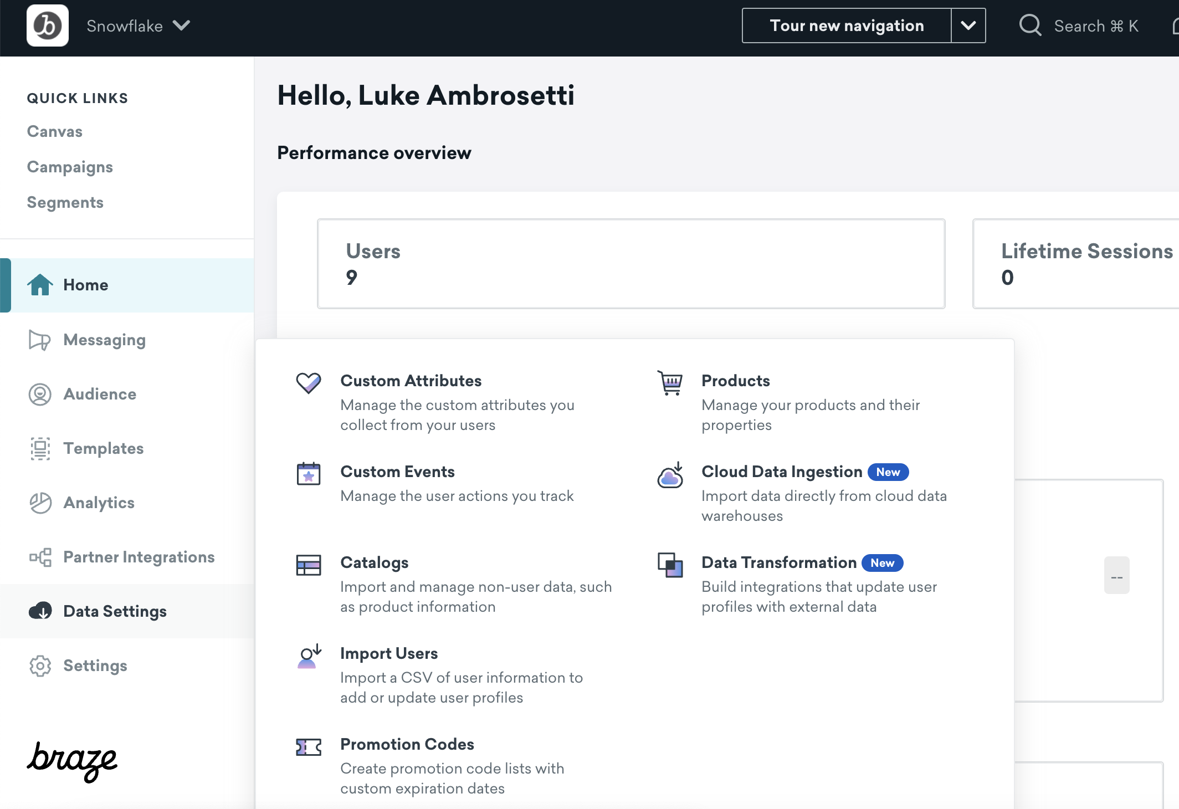Click the search magnifier icon

(1030, 25)
